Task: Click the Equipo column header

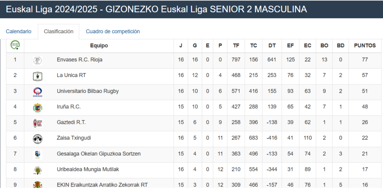Action: point(99,46)
